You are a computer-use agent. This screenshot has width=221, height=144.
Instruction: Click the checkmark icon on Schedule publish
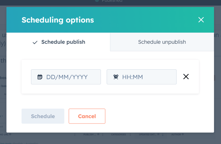coord(35,43)
